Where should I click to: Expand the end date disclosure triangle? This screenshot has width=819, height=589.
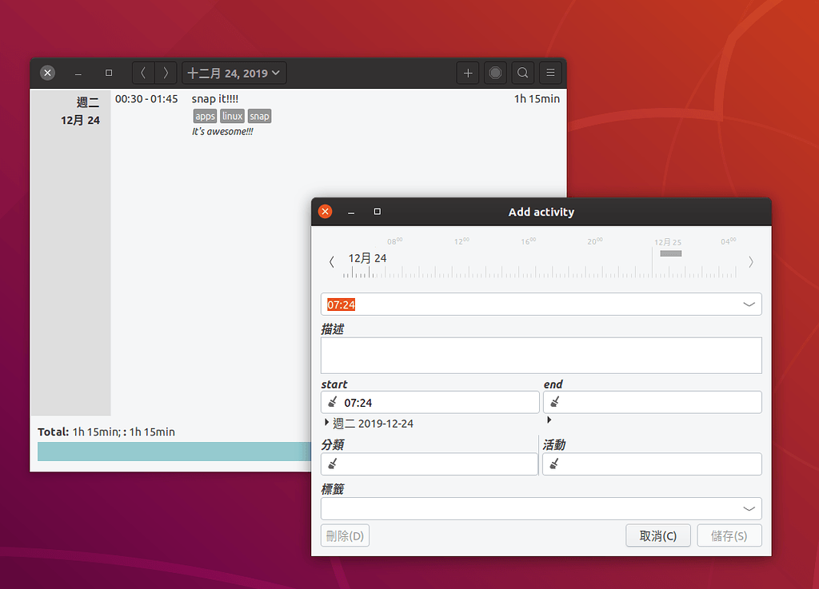coord(549,420)
